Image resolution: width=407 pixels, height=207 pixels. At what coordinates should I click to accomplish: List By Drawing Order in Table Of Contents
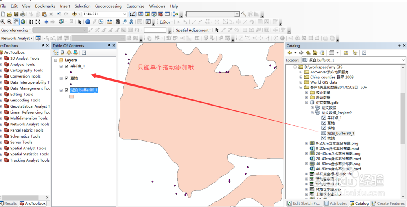coord(56,53)
